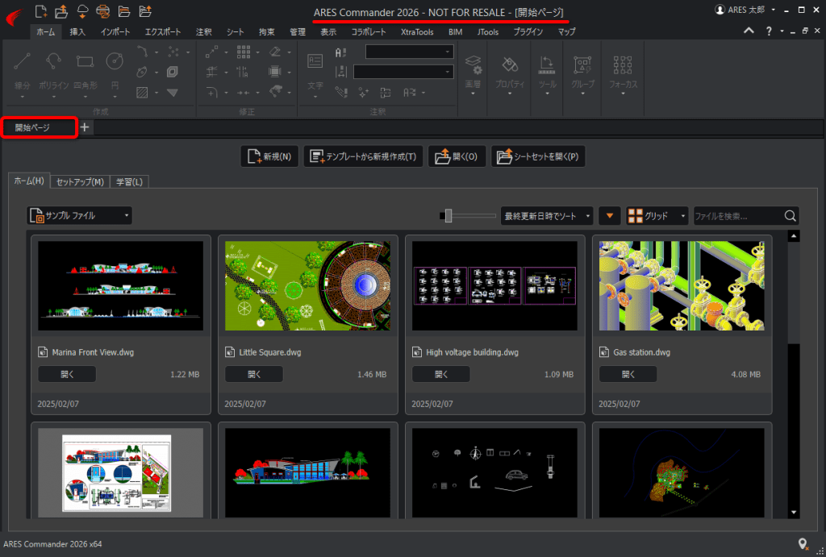Click the thumbnail size slider
This screenshot has width=826, height=557.
(x=448, y=216)
